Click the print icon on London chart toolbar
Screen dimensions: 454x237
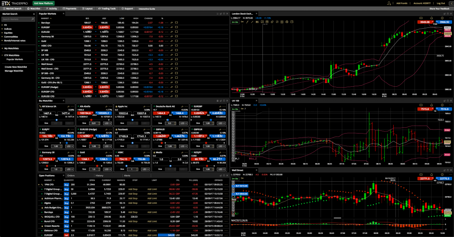pyautogui.click(x=287, y=22)
